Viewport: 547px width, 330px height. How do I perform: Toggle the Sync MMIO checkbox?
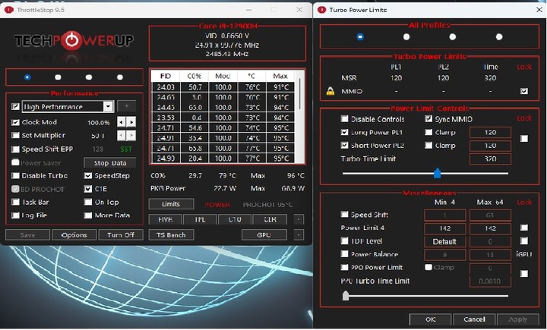click(x=428, y=119)
